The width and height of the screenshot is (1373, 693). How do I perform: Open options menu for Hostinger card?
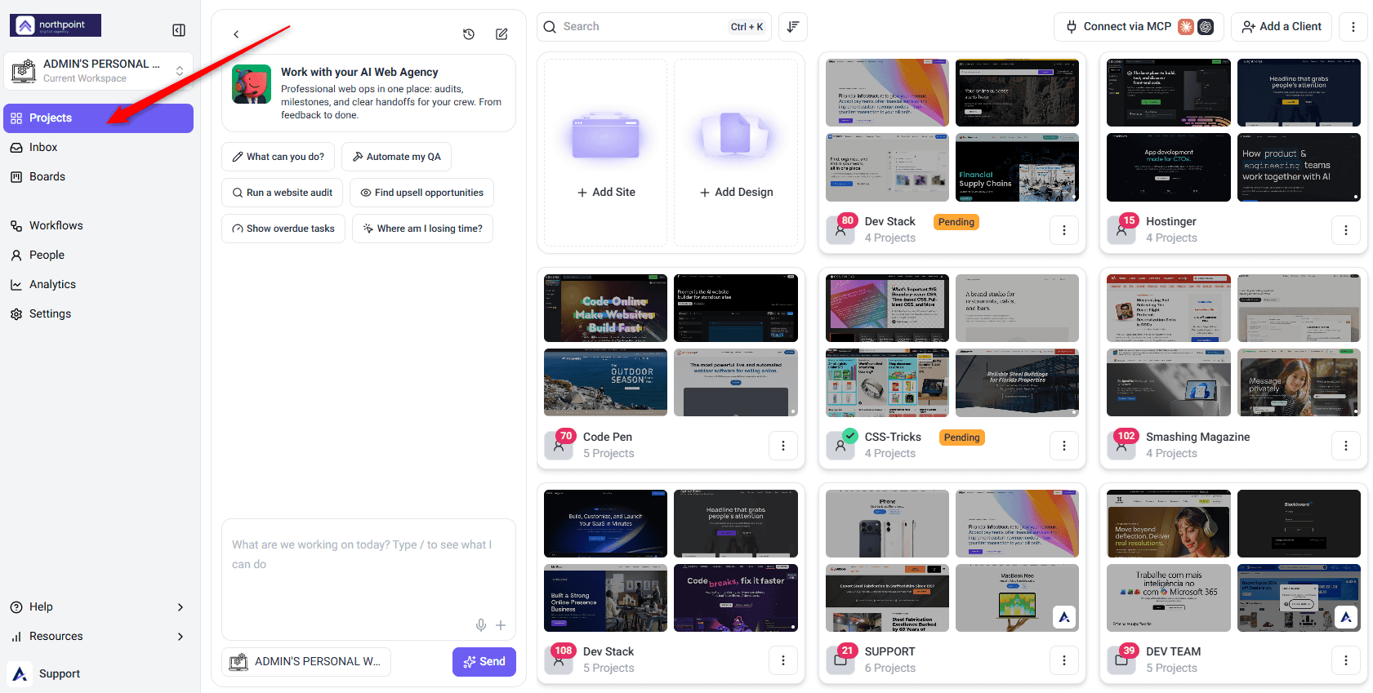[1346, 230]
